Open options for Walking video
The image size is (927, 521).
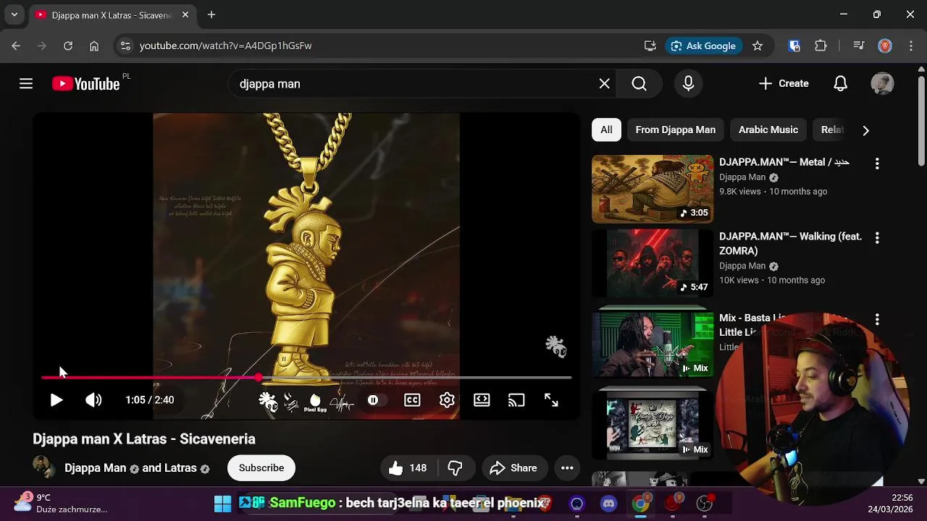point(877,237)
